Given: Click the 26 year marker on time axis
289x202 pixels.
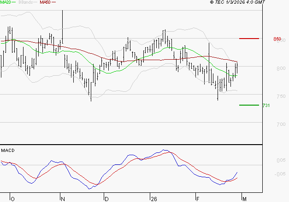Looking at the screenshot, I should pyautogui.click(x=153, y=199).
